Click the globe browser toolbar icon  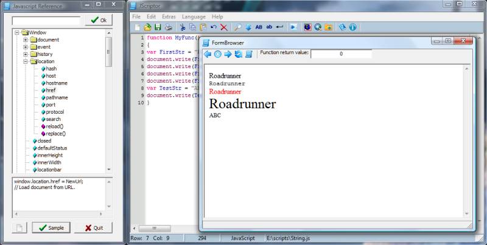point(307,27)
